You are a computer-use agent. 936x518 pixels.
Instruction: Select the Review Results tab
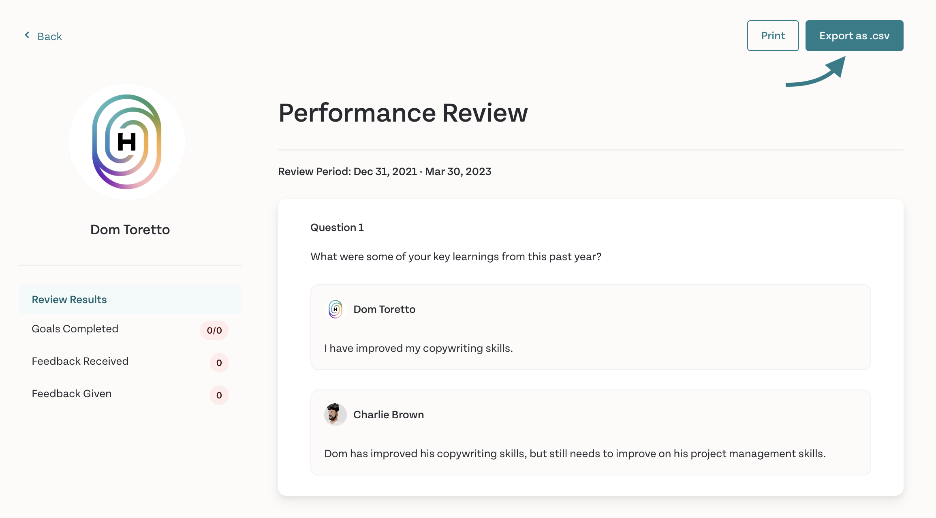[130, 300]
